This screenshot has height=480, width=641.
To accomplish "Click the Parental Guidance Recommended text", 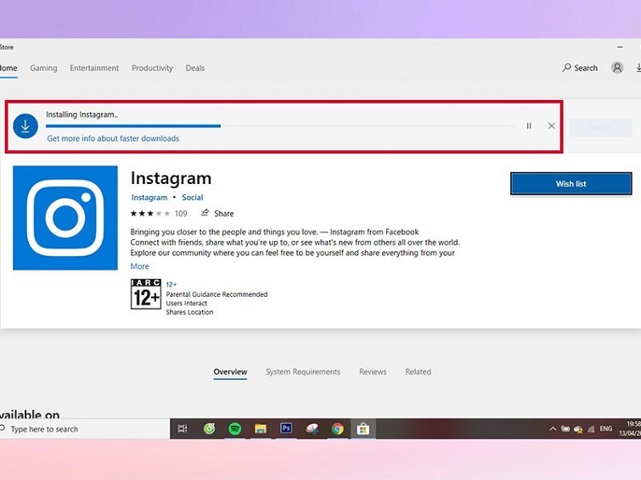I will click(x=216, y=294).
